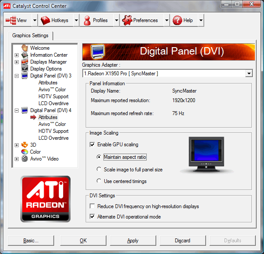Collapse the Digital Panel (DVI) 3 node
Image resolution: width=264 pixels, height=254 pixels.
tap(16, 76)
